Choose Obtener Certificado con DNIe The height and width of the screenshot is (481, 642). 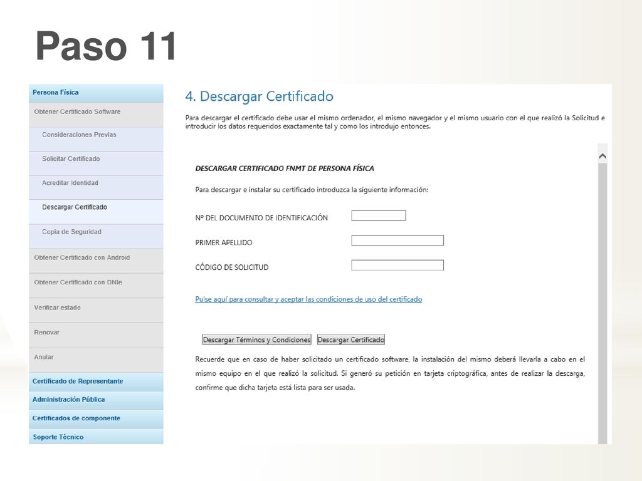96,285
